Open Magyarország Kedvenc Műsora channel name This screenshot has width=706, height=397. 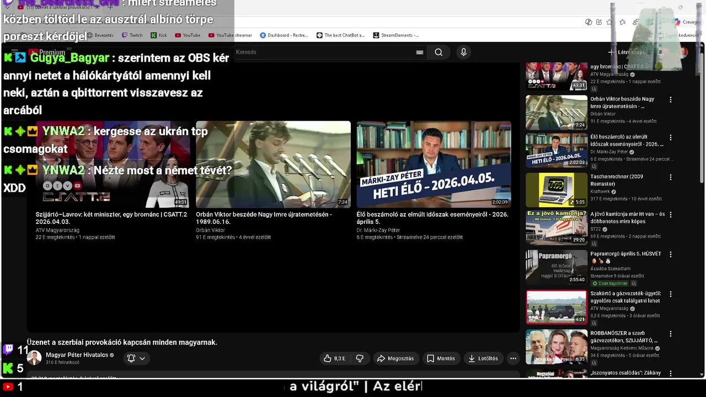pos(622,348)
